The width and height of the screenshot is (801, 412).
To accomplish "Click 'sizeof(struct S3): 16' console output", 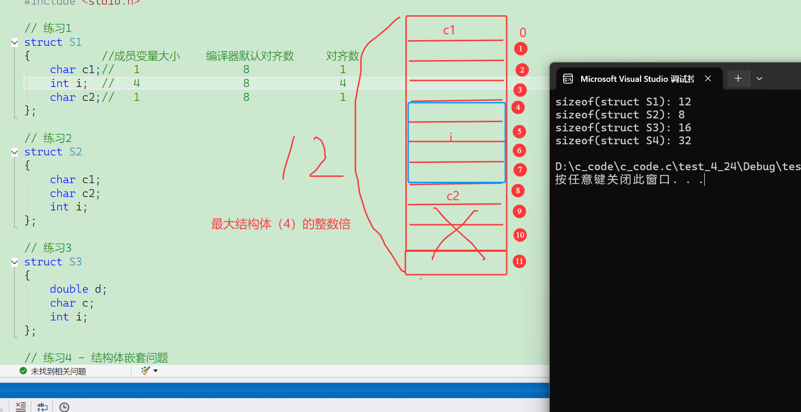I will (623, 128).
